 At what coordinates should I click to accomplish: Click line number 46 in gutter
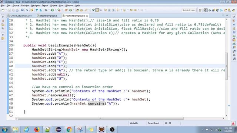tap(11, 91)
